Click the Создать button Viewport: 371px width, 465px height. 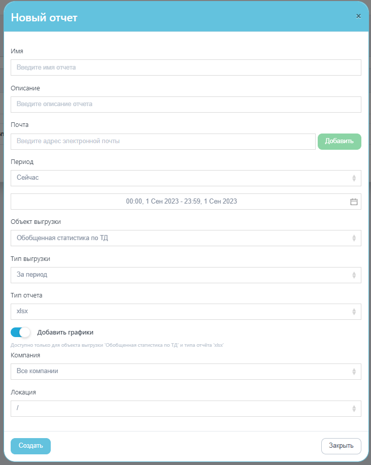pos(30,446)
